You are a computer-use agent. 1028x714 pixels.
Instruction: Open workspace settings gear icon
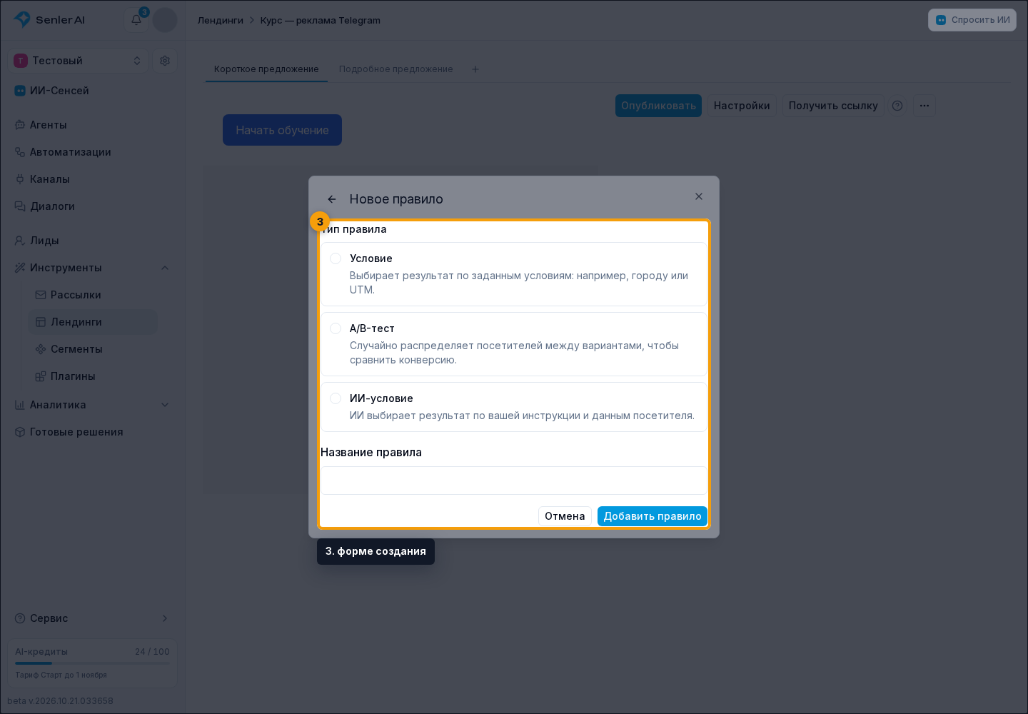click(x=165, y=61)
